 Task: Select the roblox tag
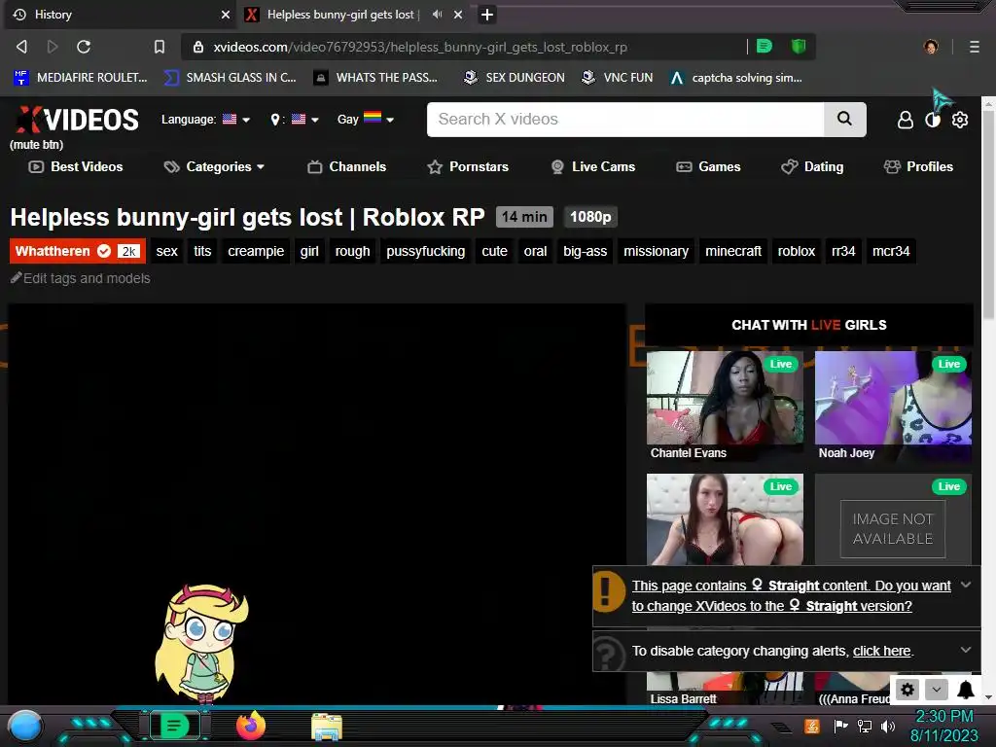click(796, 251)
